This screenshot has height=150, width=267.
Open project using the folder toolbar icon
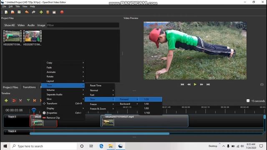(13, 12)
